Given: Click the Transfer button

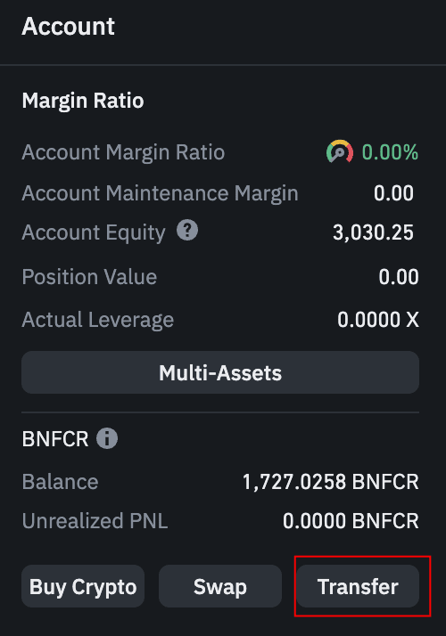Looking at the screenshot, I should pyautogui.click(x=358, y=586).
